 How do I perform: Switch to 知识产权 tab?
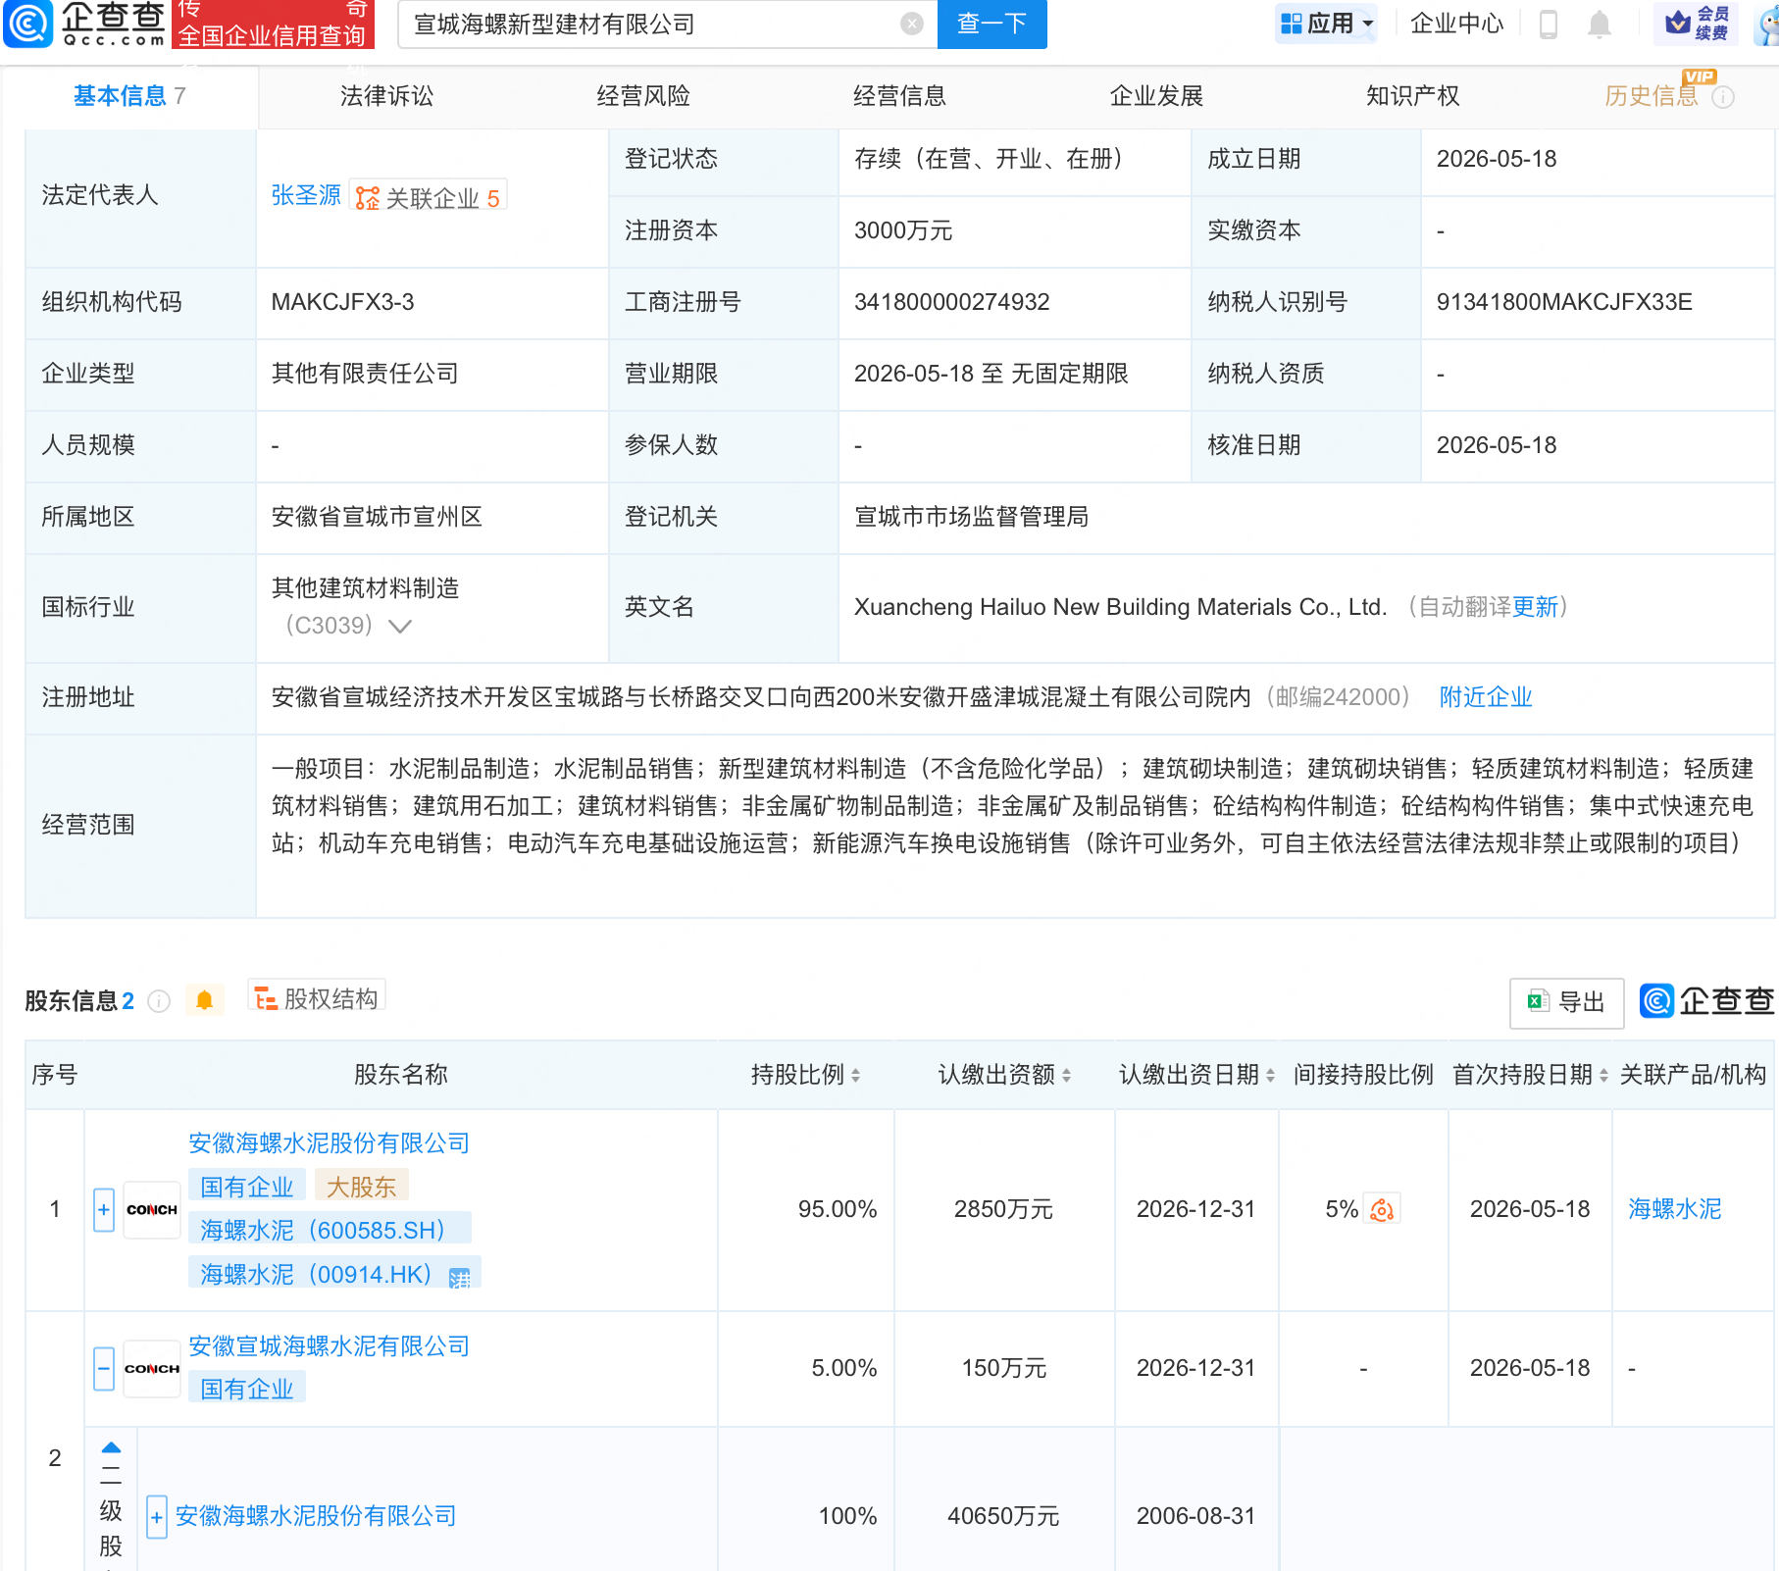[x=1413, y=96]
